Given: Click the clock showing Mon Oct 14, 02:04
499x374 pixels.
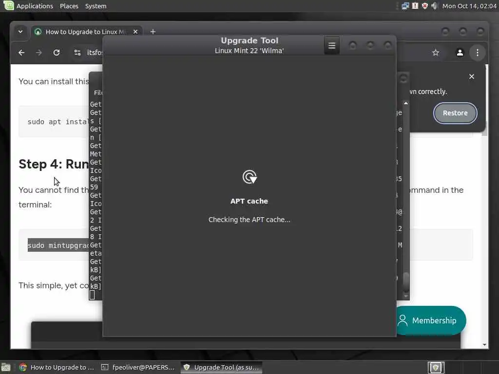Looking at the screenshot, I should (469, 6).
